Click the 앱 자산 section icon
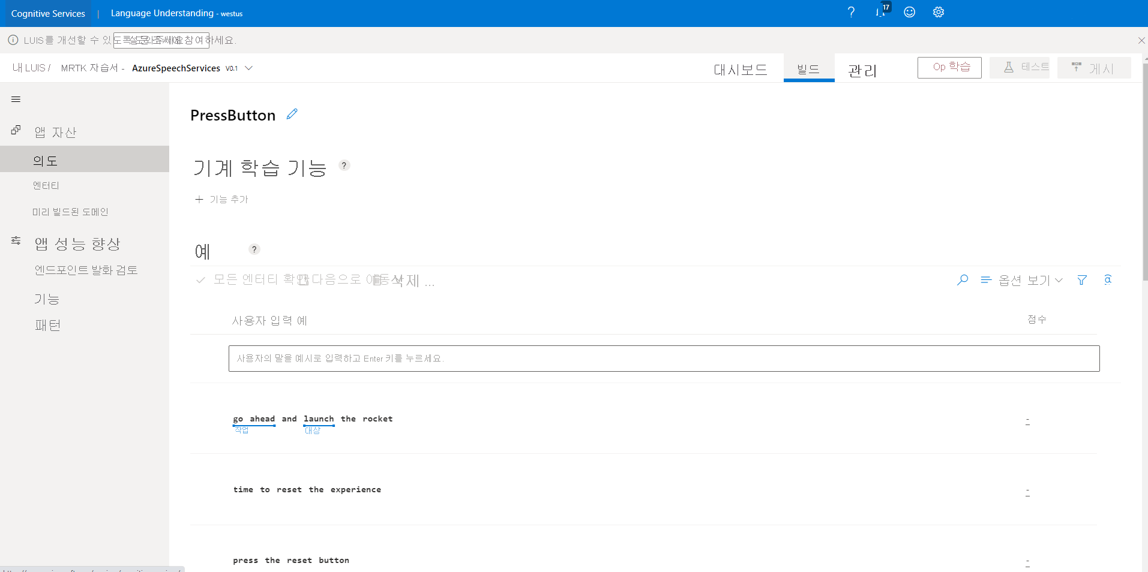Viewport: 1148px width, 572px height. click(16, 130)
